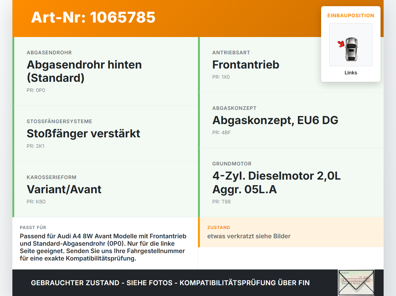The width and height of the screenshot is (396, 296).
Task: Click 'Abgaskonzept, EU6 DG' value
Action: pyautogui.click(x=275, y=120)
